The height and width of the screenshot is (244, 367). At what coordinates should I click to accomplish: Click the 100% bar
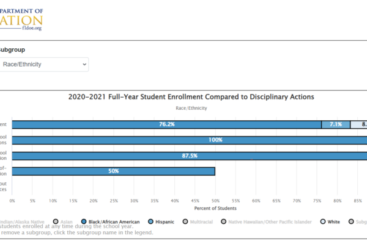coord(190,140)
